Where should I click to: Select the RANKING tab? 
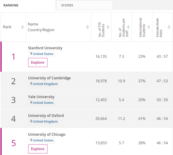click(11, 5)
